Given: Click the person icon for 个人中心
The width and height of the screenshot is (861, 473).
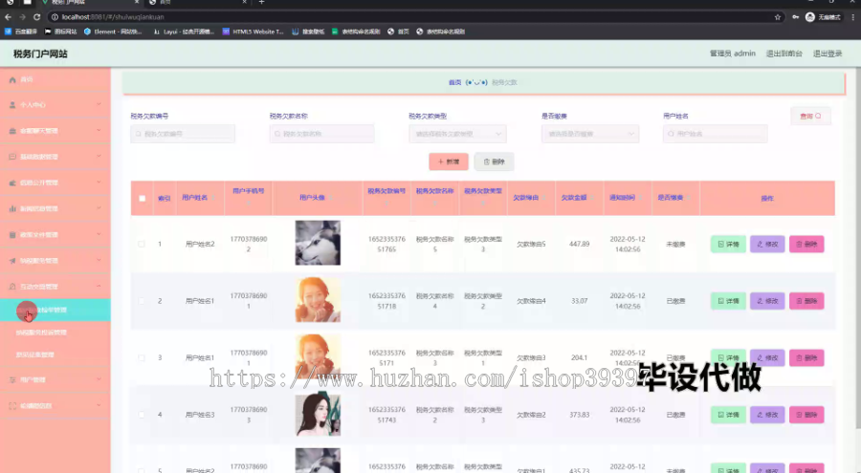Looking at the screenshot, I should click(x=12, y=105).
